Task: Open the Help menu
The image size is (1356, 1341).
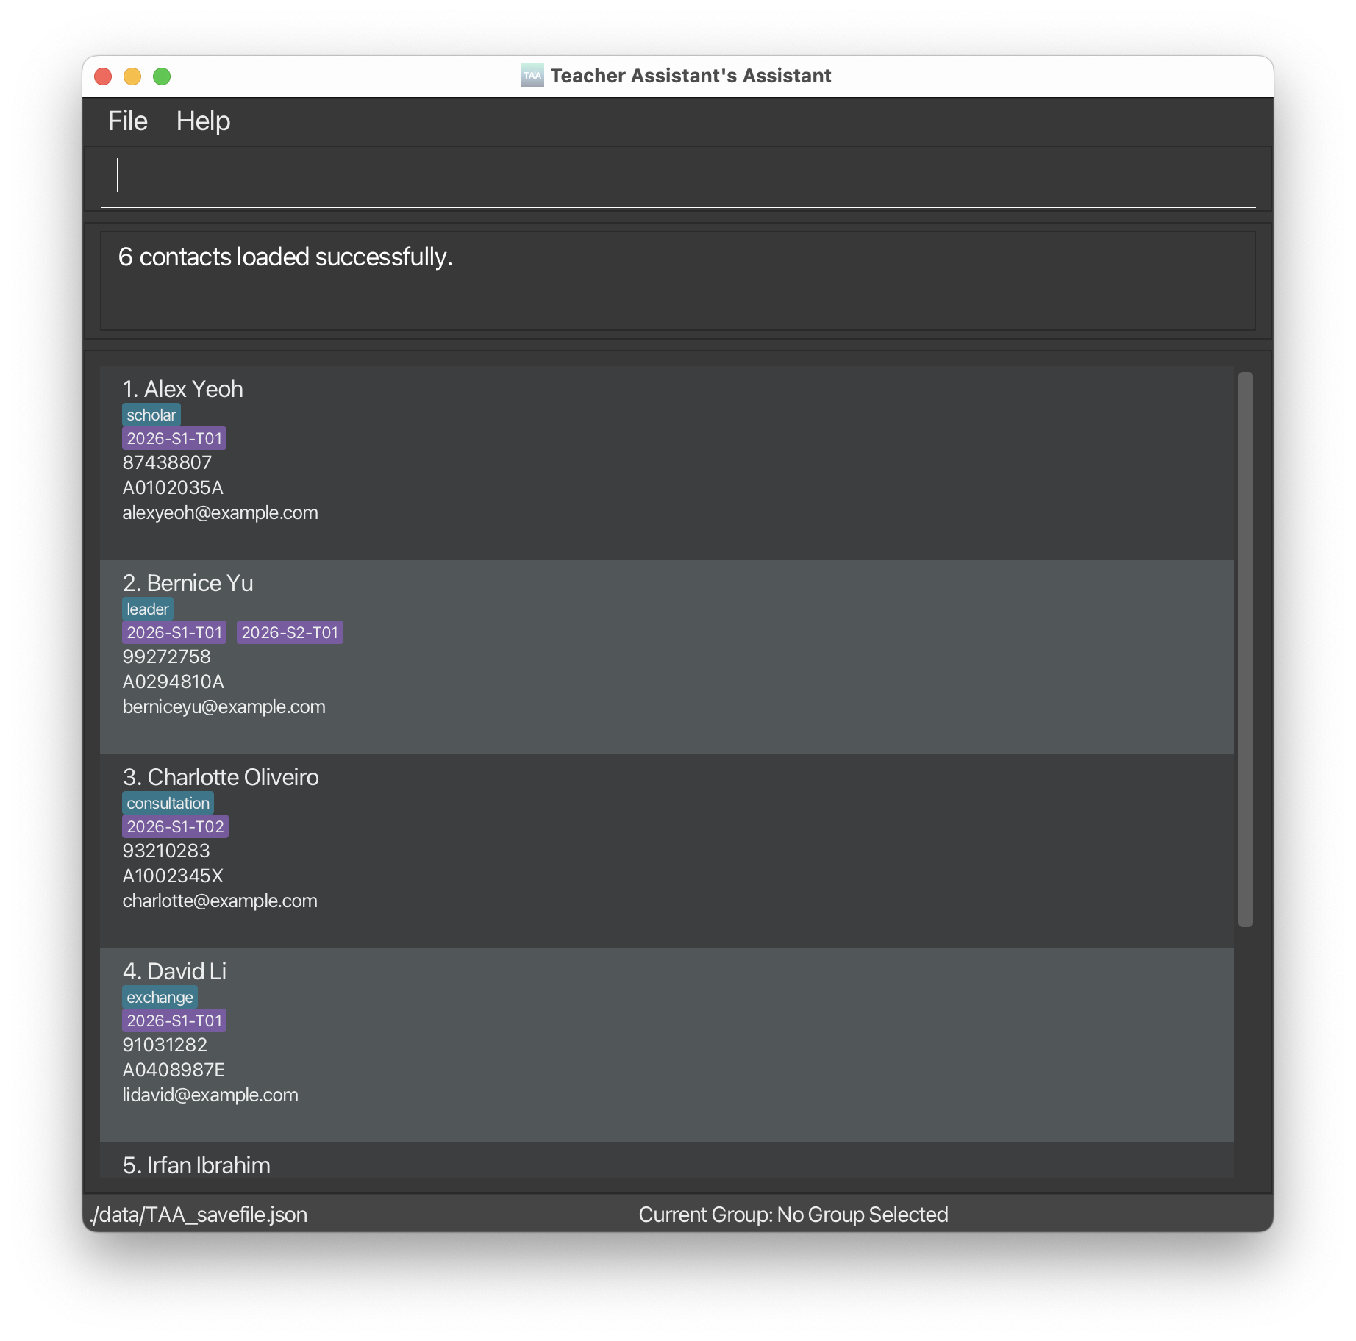Action: click(x=203, y=121)
